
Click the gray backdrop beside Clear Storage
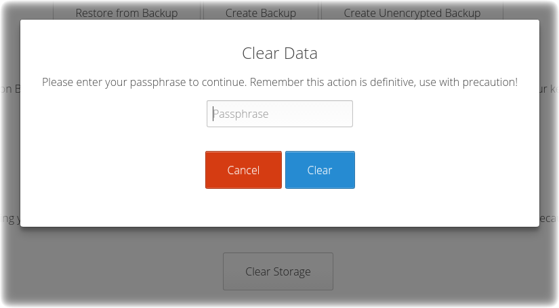click(x=428, y=271)
